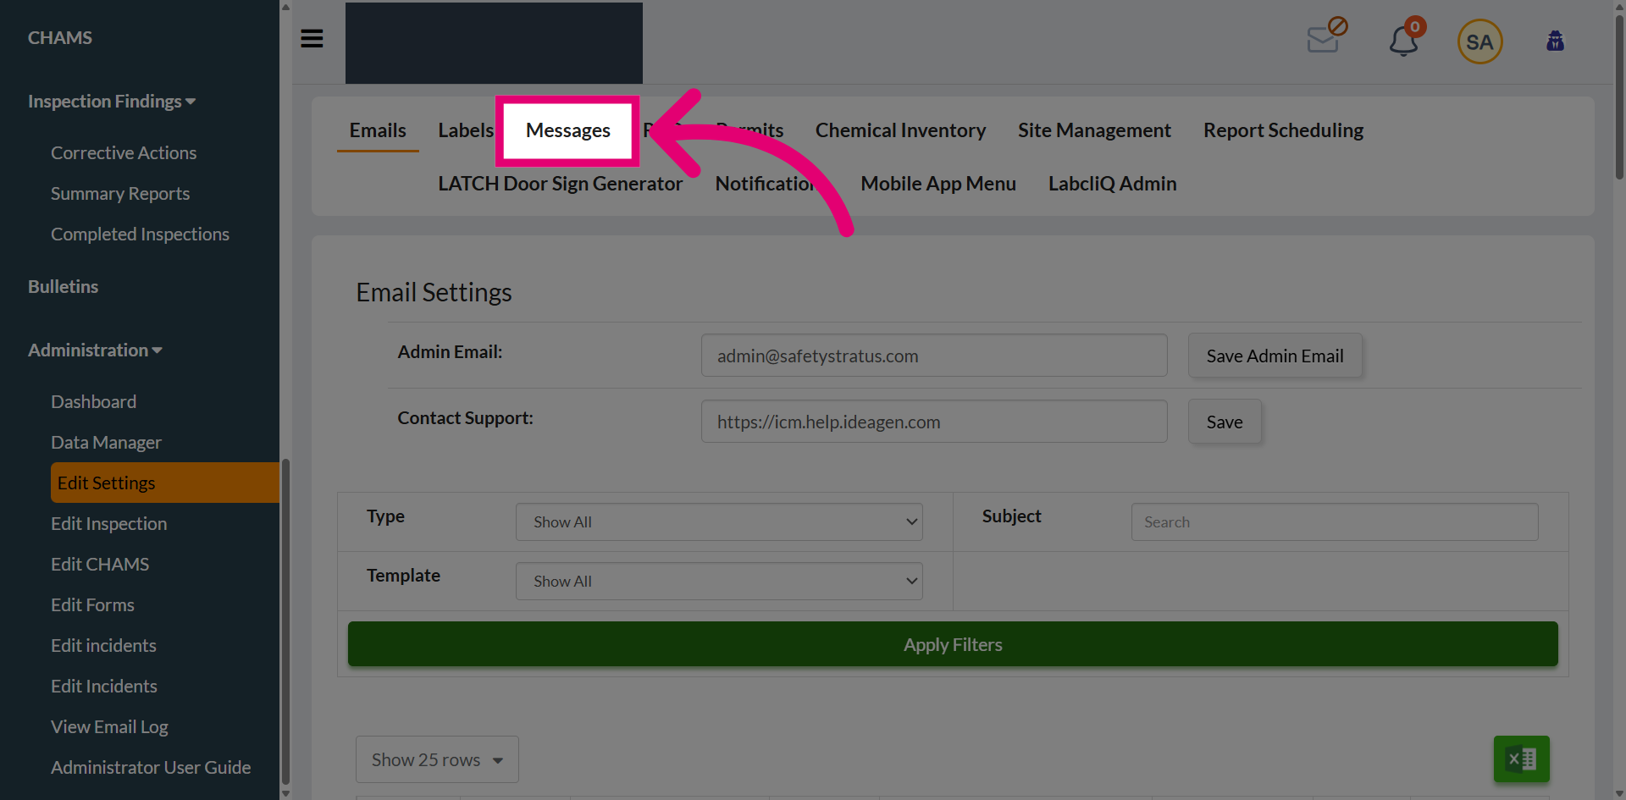
Task: Open View Email Log in sidebar
Action: (x=109, y=726)
